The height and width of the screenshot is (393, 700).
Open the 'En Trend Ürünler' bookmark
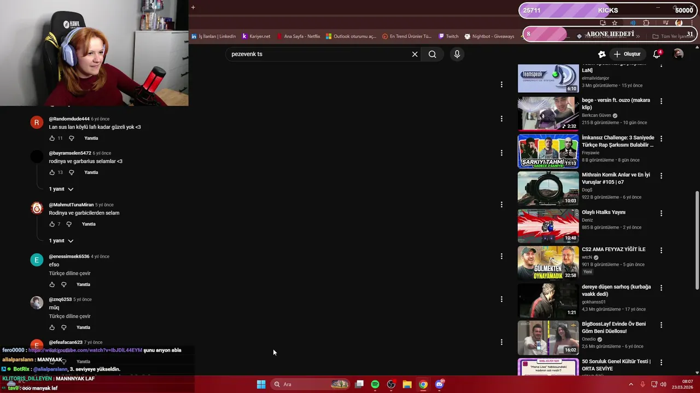407,37
